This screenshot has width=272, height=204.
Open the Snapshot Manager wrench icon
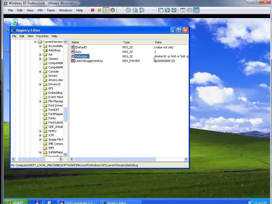click(142, 10)
